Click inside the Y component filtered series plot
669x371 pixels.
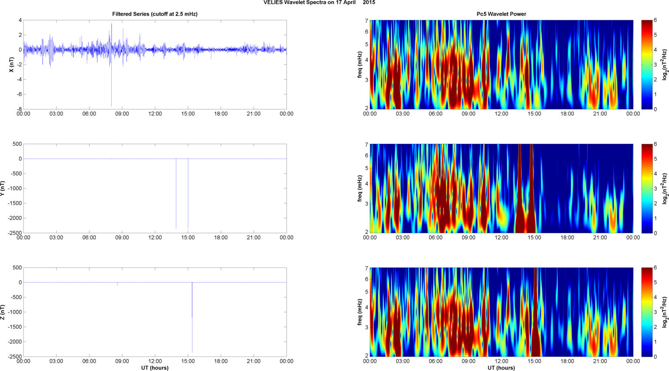pos(155,188)
